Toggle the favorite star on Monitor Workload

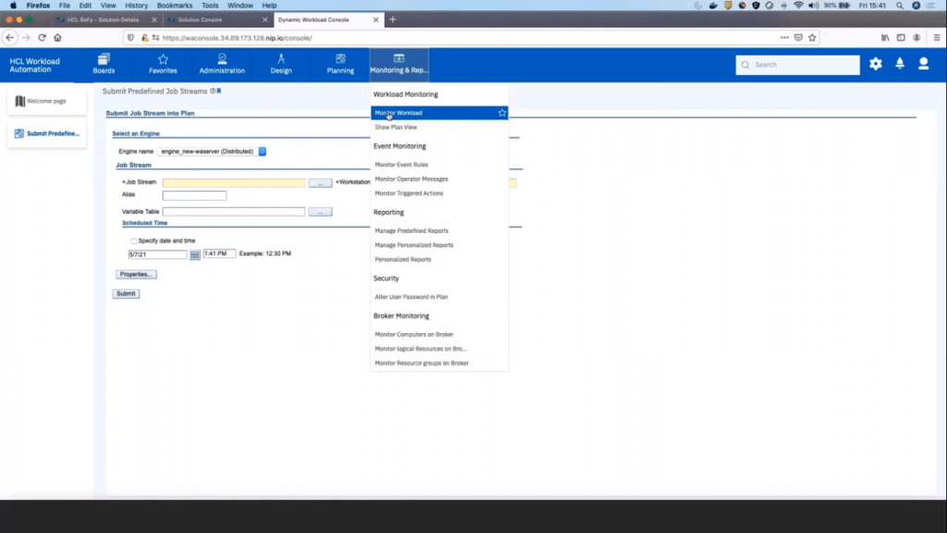coord(501,111)
